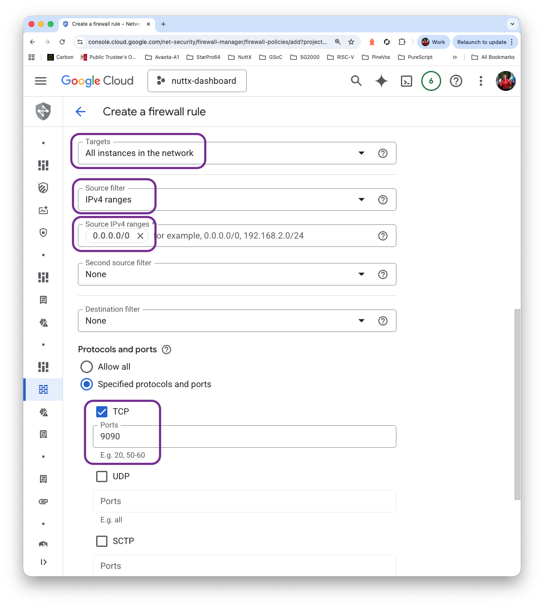544x607 pixels.
Task: Collapse the left navigation sidebar
Action: [43, 562]
